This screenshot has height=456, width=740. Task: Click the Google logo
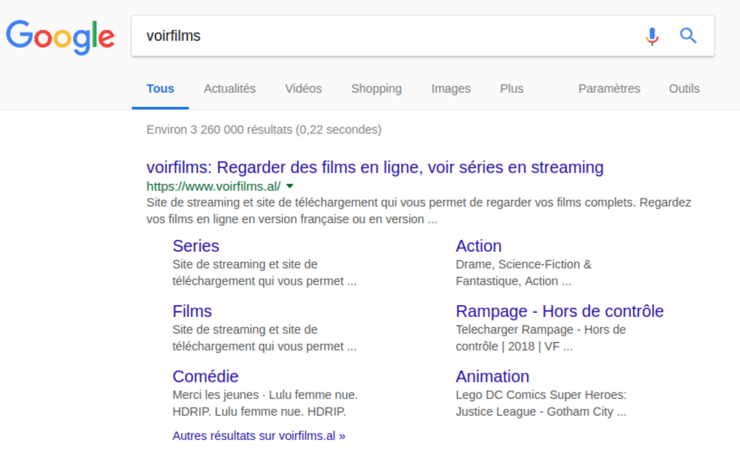coord(60,36)
